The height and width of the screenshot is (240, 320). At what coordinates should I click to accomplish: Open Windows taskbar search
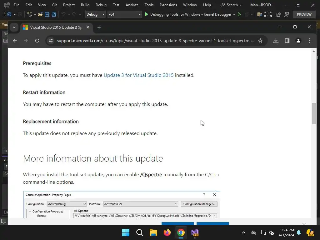[140, 232]
